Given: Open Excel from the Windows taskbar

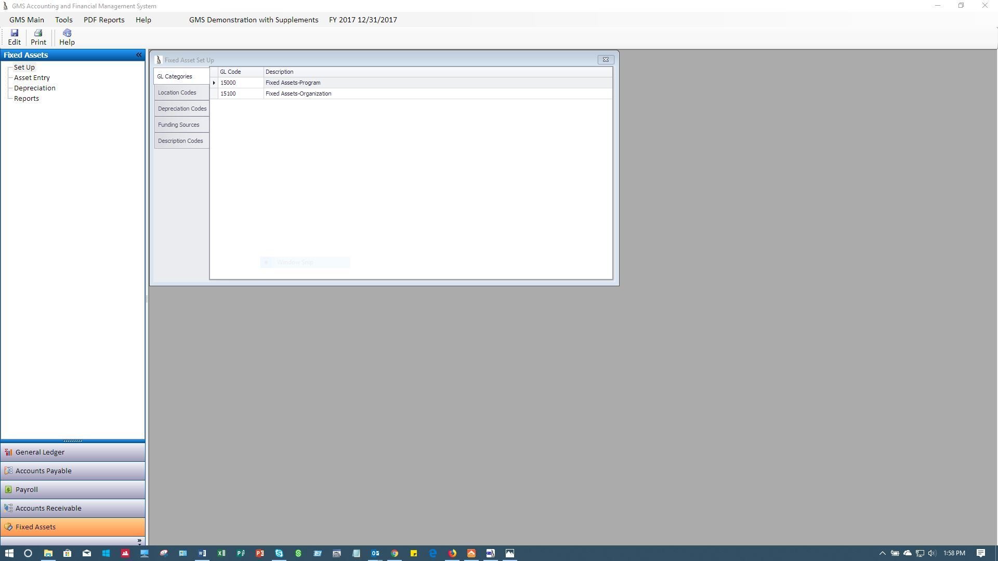Looking at the screenshot, I should coord(221,553).
